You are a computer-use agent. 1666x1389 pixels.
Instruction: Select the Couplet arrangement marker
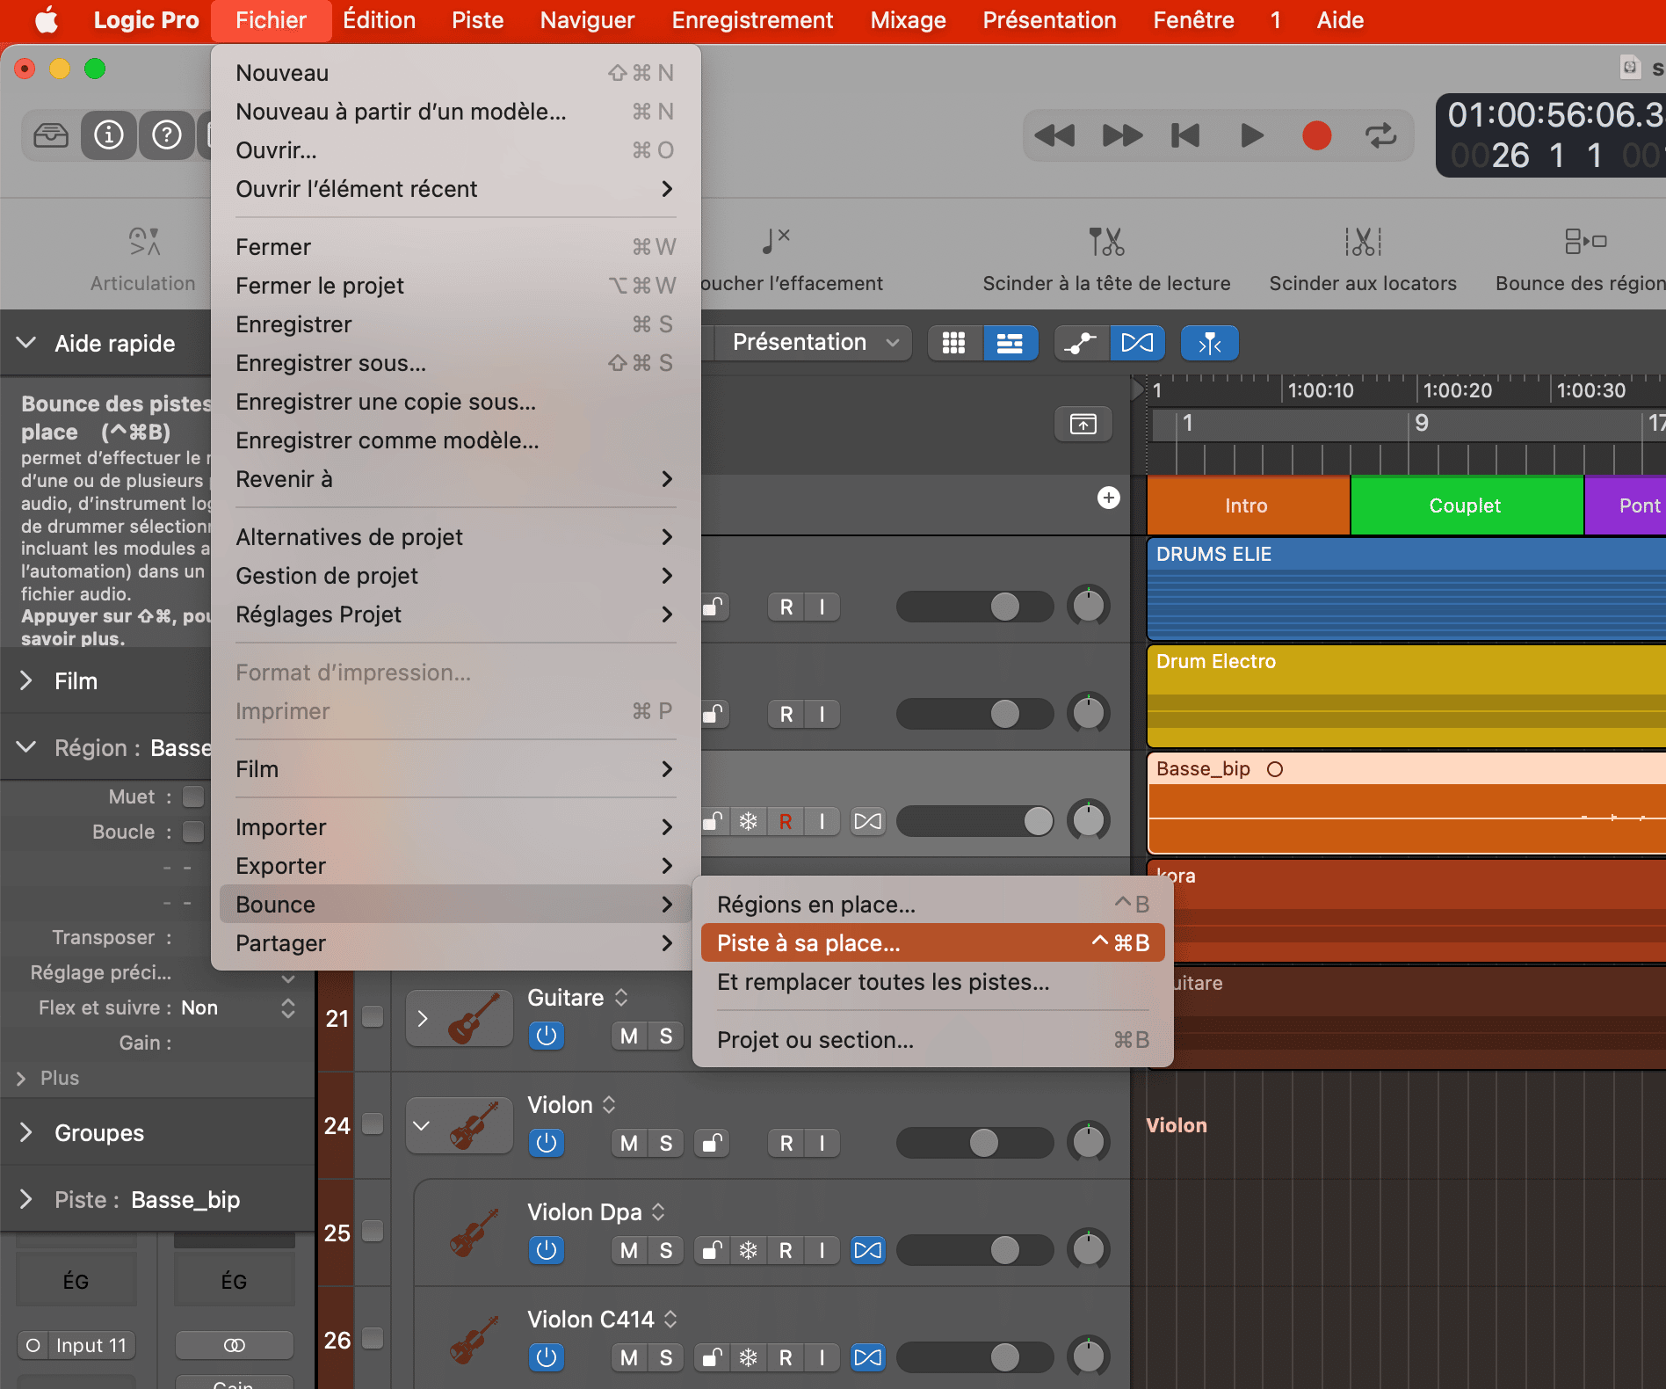coord(1466,505)
